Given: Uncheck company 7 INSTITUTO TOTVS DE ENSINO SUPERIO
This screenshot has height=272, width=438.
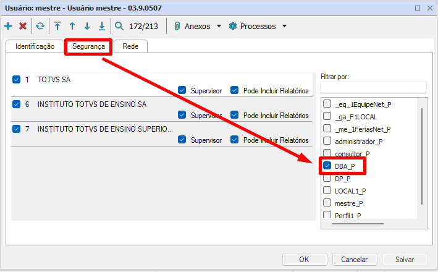Looking at the screenshot, I should (16, 129).
